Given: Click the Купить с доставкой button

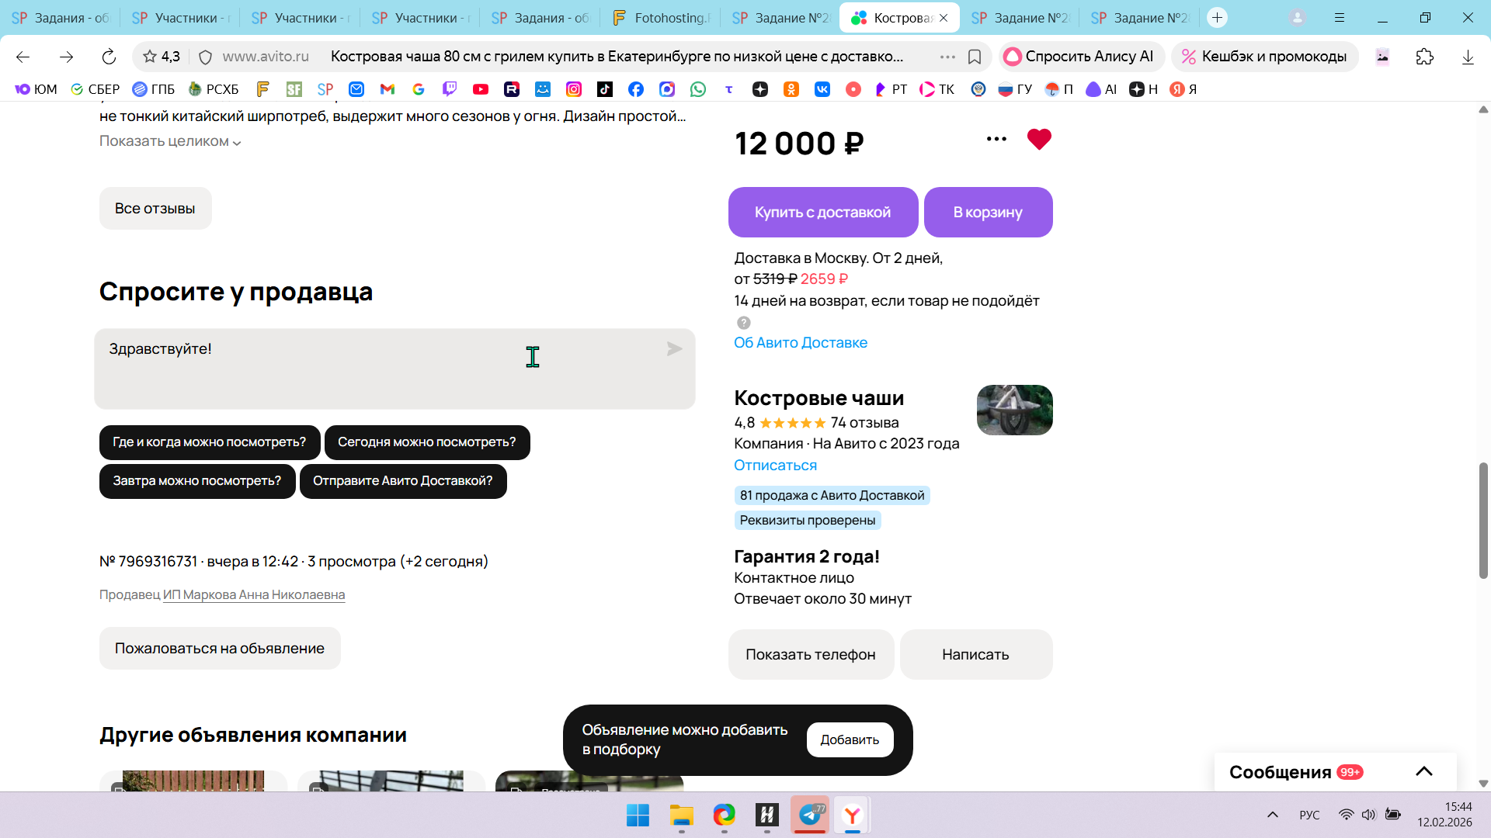Looking at the screenshot, I should 822,213.
